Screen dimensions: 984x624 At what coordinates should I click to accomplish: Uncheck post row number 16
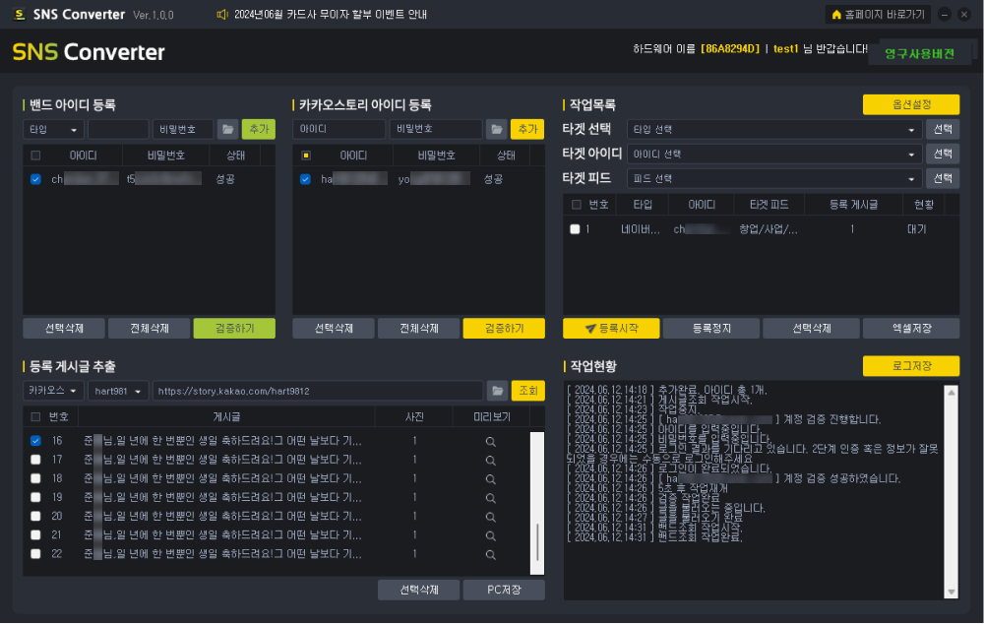35,441
